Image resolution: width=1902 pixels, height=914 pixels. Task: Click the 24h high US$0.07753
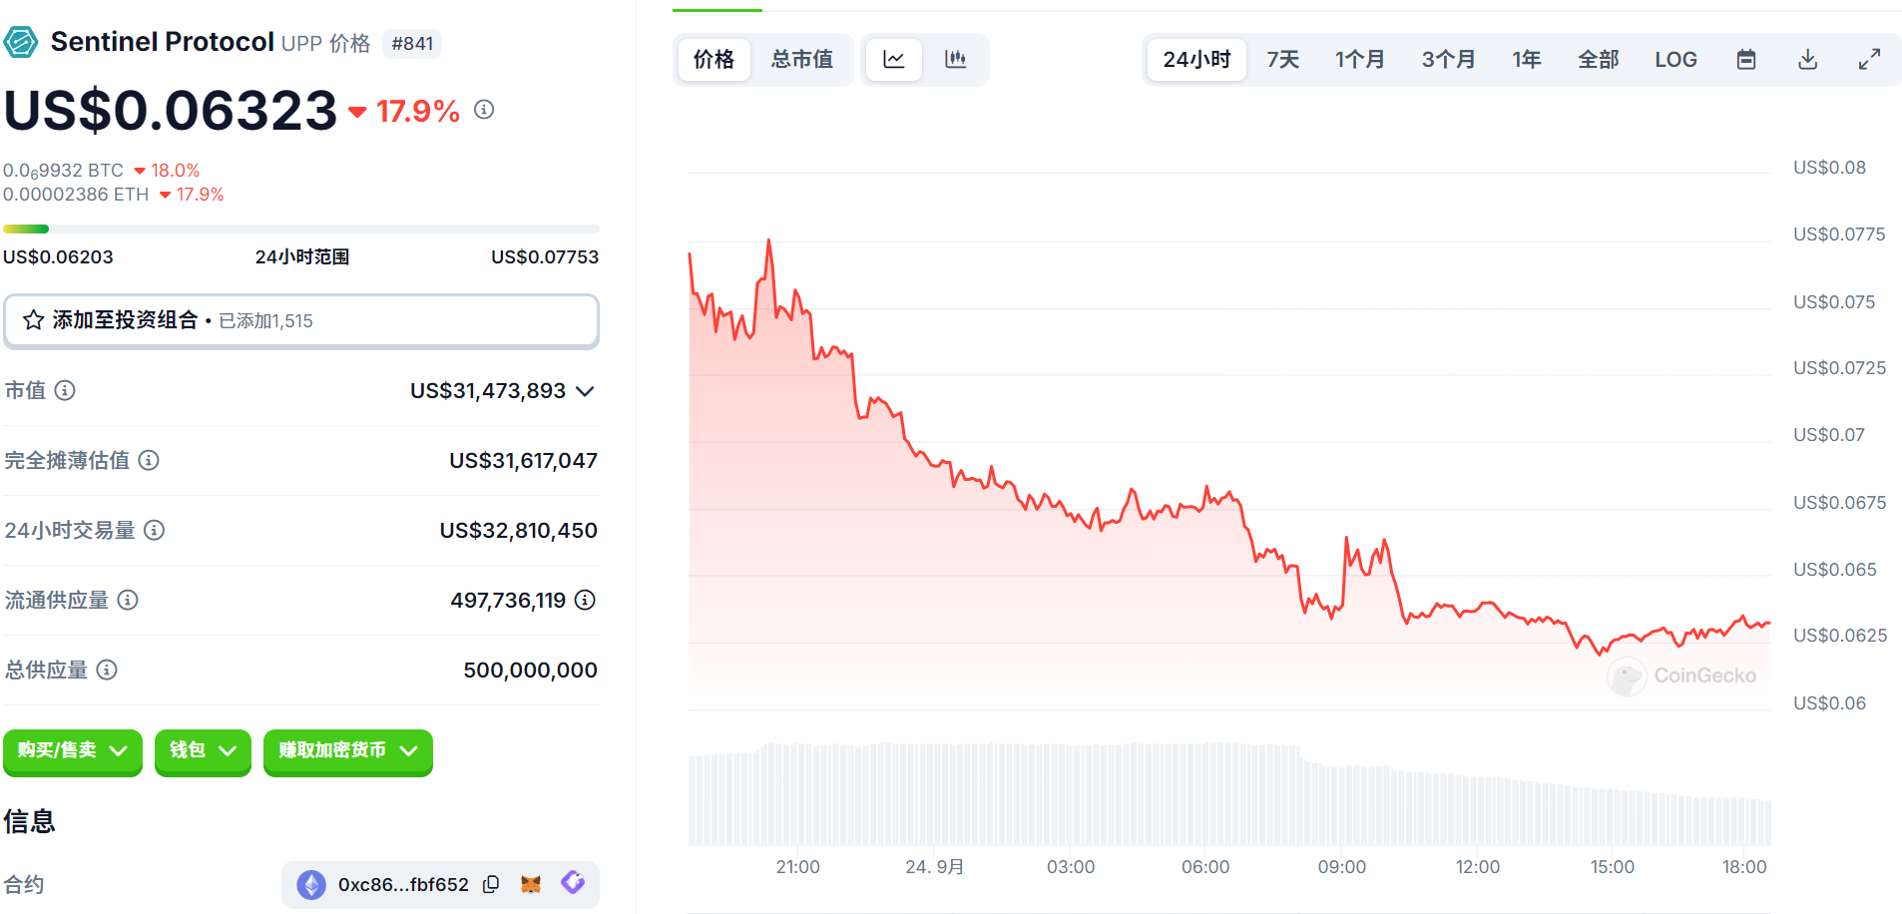(545, 256)
